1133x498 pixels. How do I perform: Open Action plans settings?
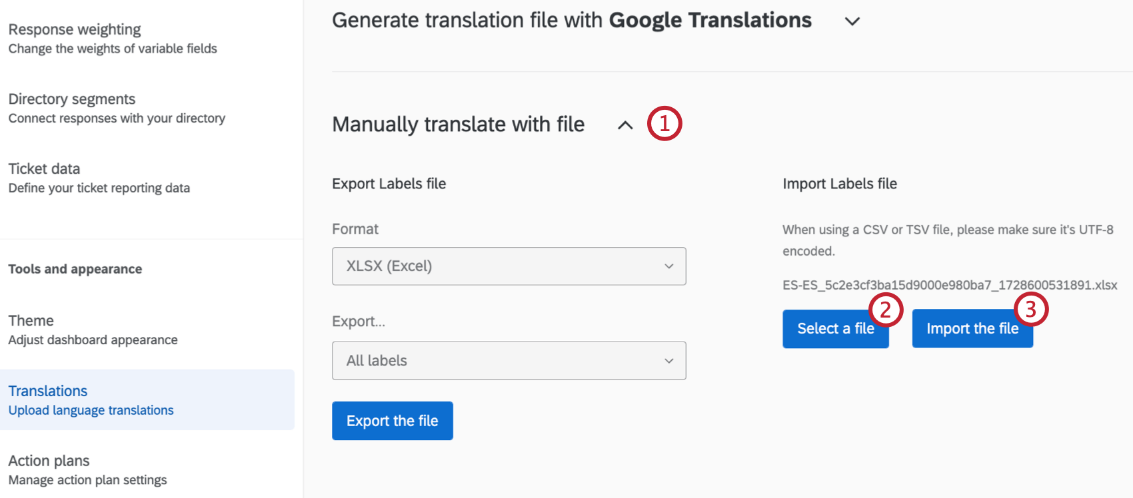[x=87, y=469]
